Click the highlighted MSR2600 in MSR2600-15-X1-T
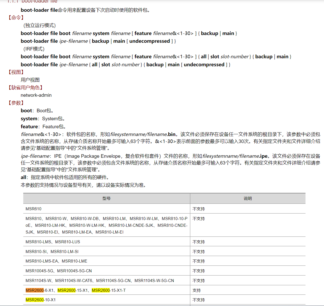This screenshot has height=306, width=324. (x=101, y=290)
